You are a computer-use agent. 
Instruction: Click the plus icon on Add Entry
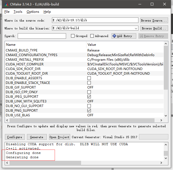[x=114, y=36]
